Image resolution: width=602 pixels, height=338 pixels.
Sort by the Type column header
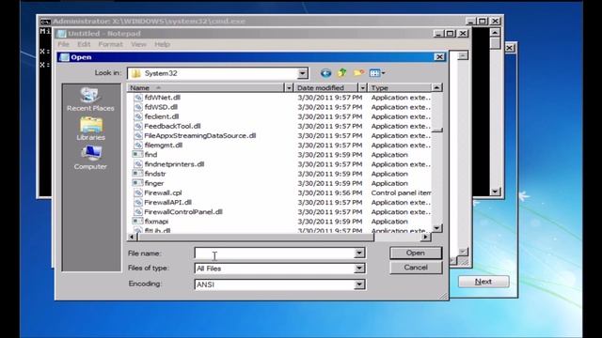pyautogui.click(x=399, y=87)
